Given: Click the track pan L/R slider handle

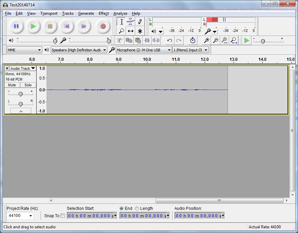Looking at the screenshot, I should 20,104.
